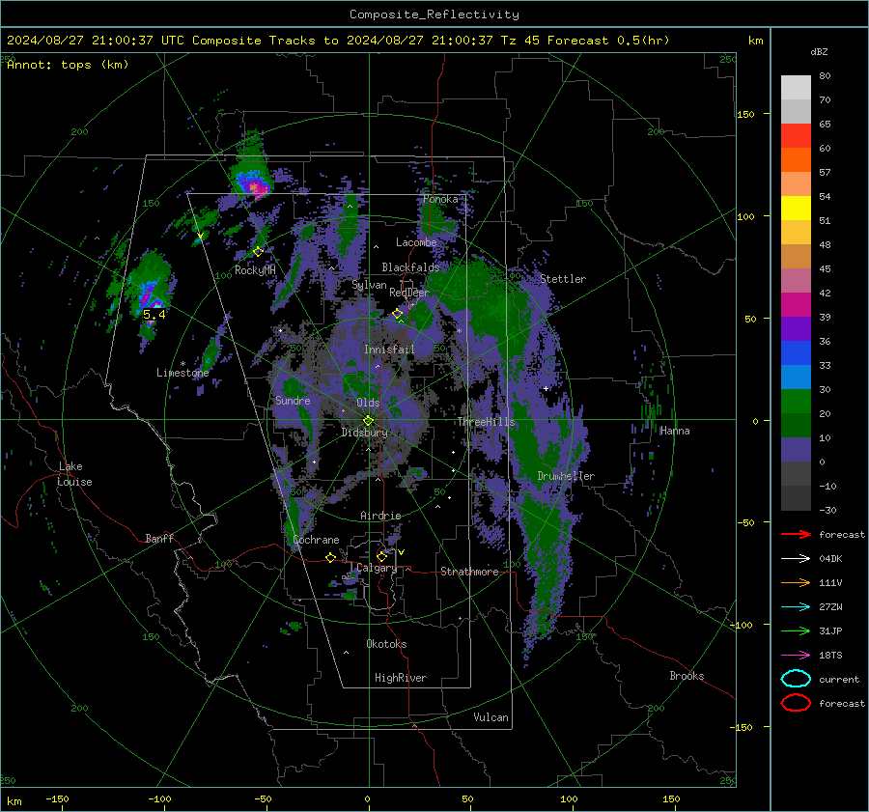The height and width of the screenshot is (812, 869).
Task: Click the ThreeHills city label
Action: point(486,422)
